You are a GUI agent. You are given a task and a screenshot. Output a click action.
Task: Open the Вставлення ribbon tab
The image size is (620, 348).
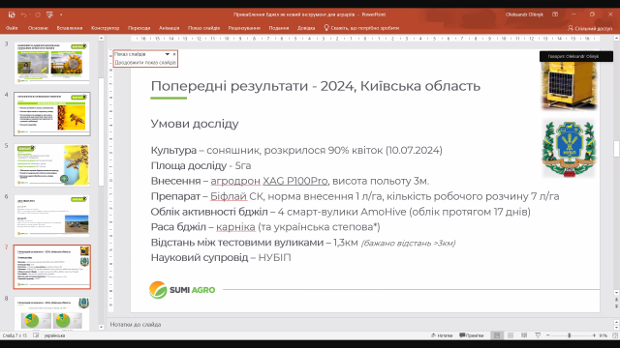point(70,28)
